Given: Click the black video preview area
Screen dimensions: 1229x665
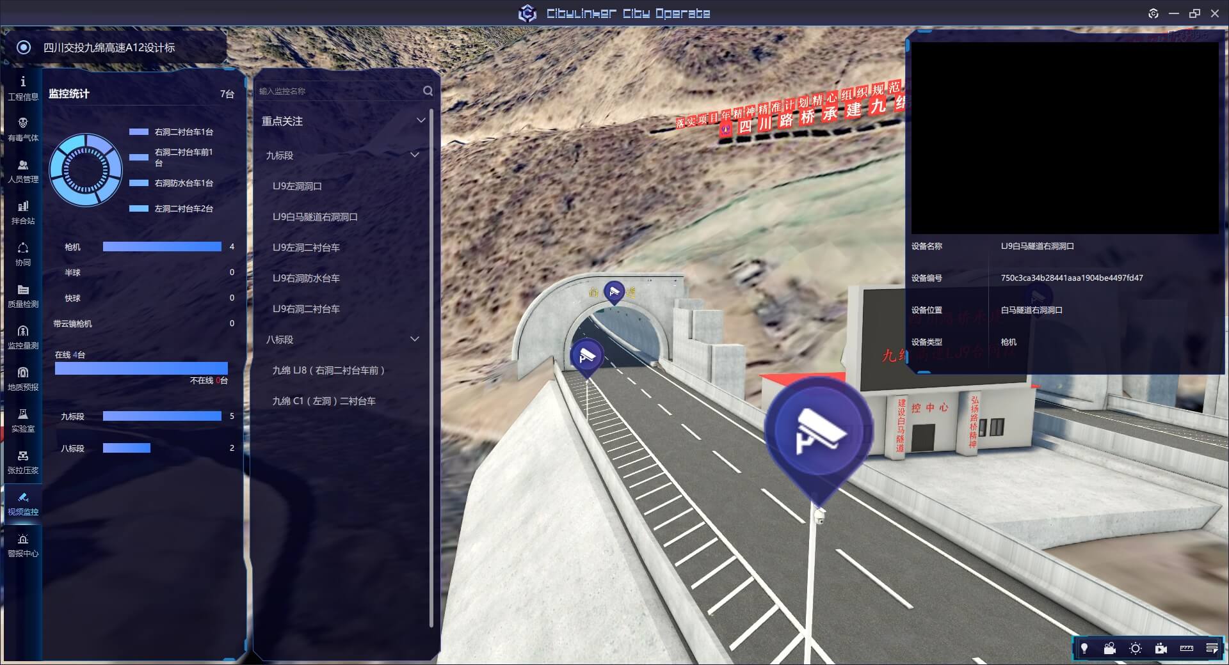Looking at the screenshot, I should tap(1064, 137).
